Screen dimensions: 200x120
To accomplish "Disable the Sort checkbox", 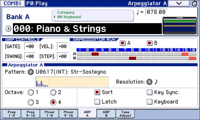I will pyautogui.click(x=97, y=92).
